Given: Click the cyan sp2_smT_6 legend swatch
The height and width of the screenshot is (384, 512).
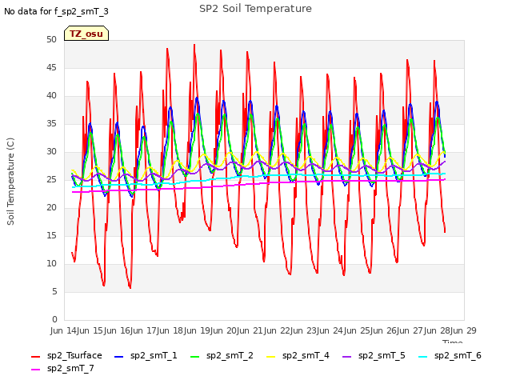Looking at the screenshot, I should [x=423, y=357].
